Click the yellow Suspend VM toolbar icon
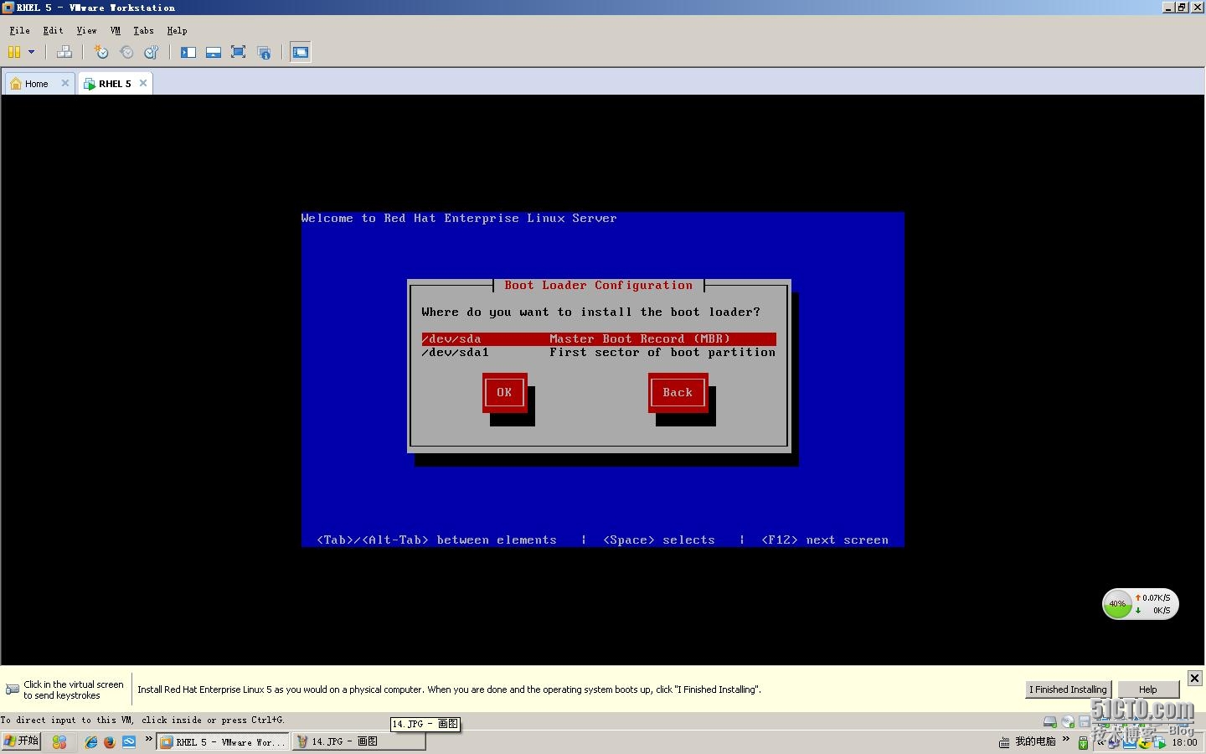Screen dimensions: 1206x754 14,52
